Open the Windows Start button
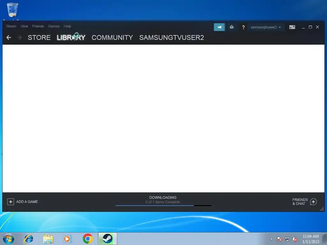This screenshot has height=245, width=327. click(9, 239)
